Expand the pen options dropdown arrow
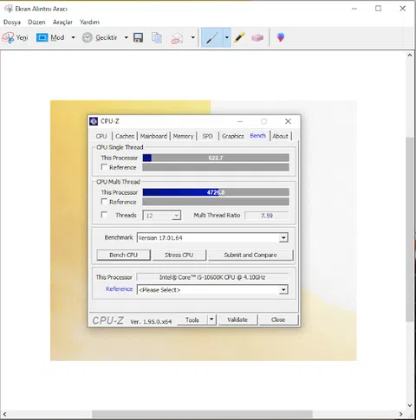 coord(227,37)
